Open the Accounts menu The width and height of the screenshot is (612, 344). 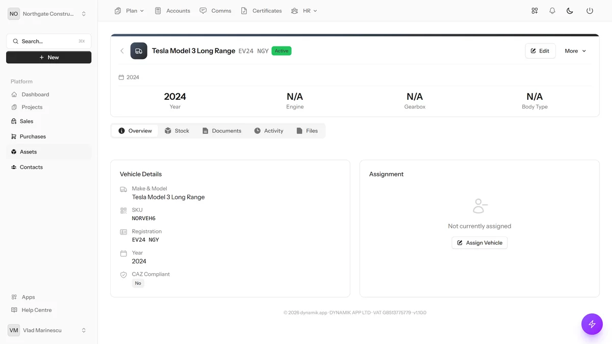[x=172, y=11]
